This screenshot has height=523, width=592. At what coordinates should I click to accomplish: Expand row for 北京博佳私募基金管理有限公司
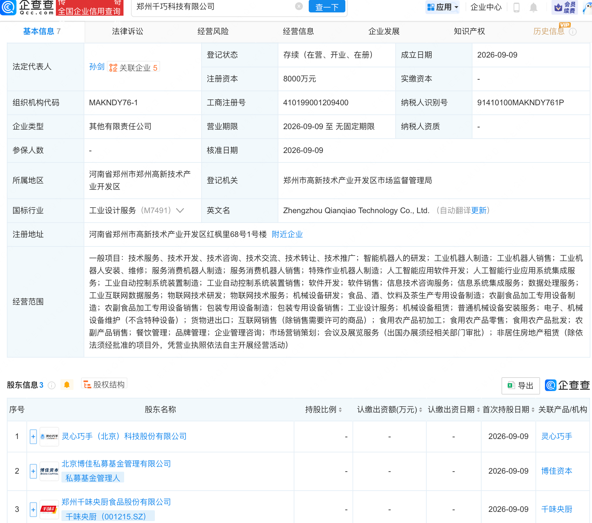[x=33, y=471]
